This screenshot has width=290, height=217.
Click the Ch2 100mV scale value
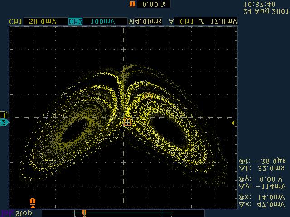tap(103, 22)
